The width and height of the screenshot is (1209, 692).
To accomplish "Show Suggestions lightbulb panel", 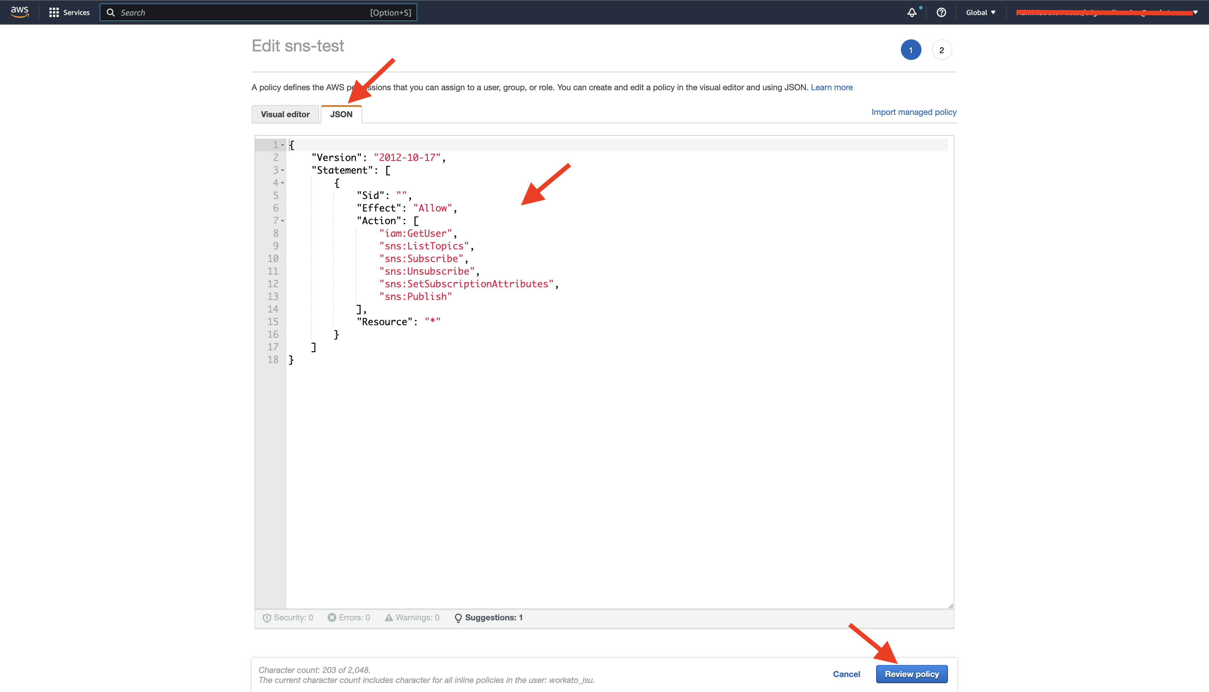I will [489, 617].
